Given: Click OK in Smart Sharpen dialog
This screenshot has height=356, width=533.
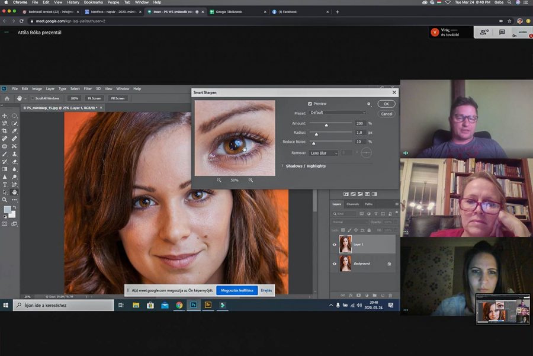Looking at the screenshot, I should (386, 104).
